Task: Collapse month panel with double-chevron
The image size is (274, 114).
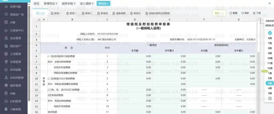Action: pos(263,21)
